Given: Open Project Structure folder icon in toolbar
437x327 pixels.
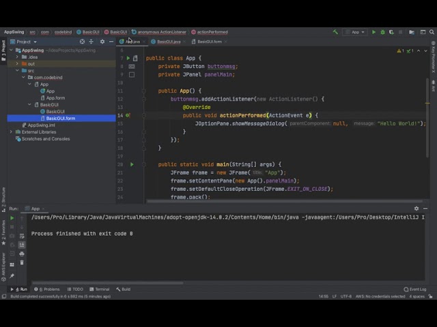Looking at the screenshot, I should click(412, 32).
